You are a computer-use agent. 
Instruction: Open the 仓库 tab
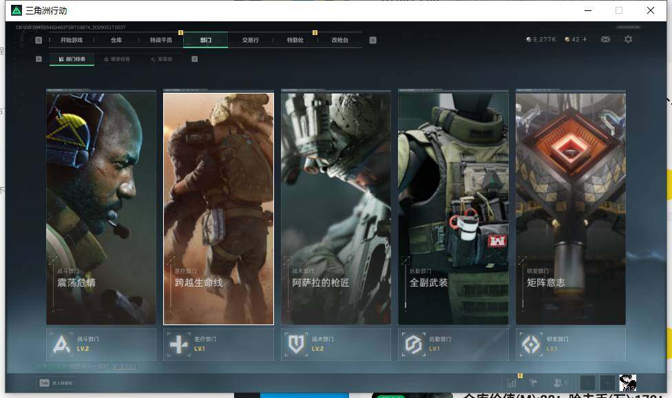click(x=116, y=41)
